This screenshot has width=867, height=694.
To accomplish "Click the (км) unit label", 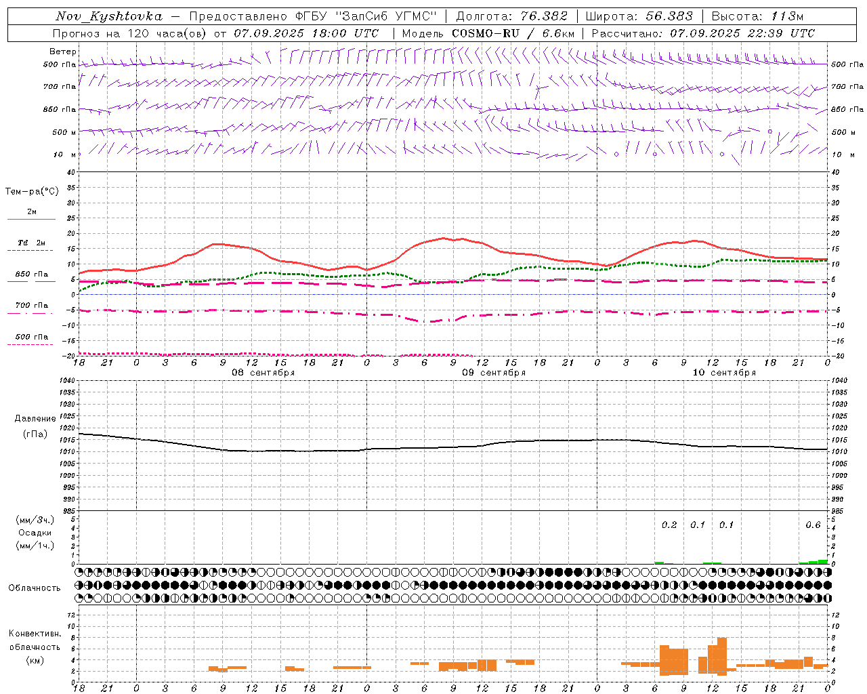I will click(x=35, y=660).
